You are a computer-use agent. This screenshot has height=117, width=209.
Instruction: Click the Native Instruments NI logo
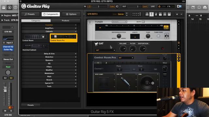click(x=179, y=6)
